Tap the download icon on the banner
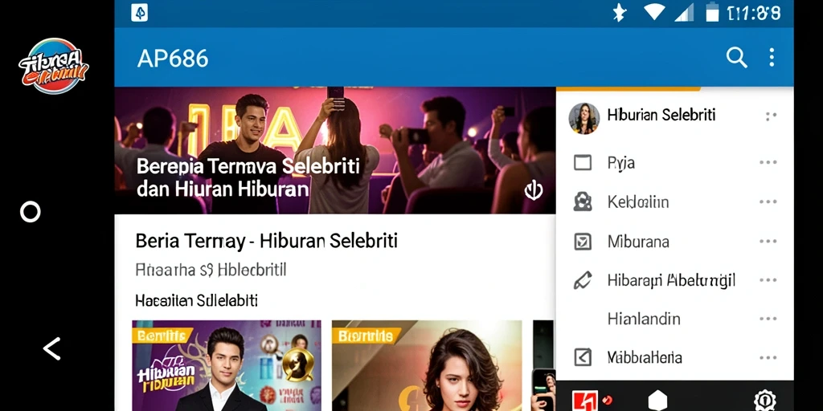Viewport: 823px width, 411px height. tap(534, 190)
